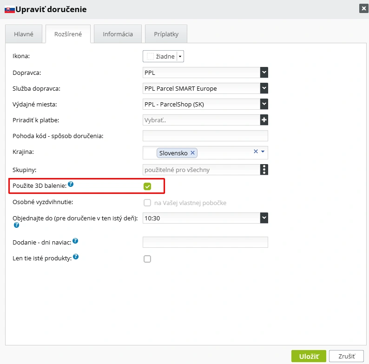Close the Upraviť doručenie dialog
This screenshot has height=364, width=369.
pyautogui.click(x=363, y=8)
